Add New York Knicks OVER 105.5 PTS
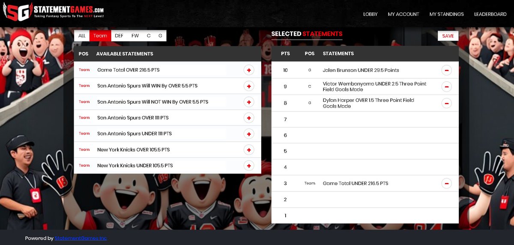The width and height of the screenshot is (514, 245). 248,150
